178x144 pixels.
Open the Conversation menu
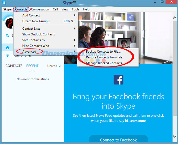click(x=40, y=9)
